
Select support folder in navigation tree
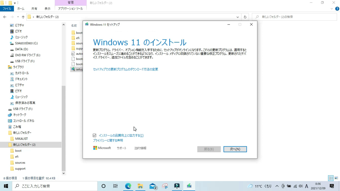(x=20, y=169)
